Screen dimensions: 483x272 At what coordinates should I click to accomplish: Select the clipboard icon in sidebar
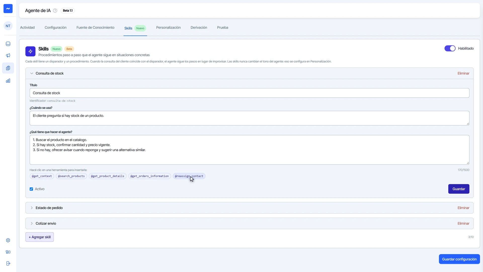[8, 68]
